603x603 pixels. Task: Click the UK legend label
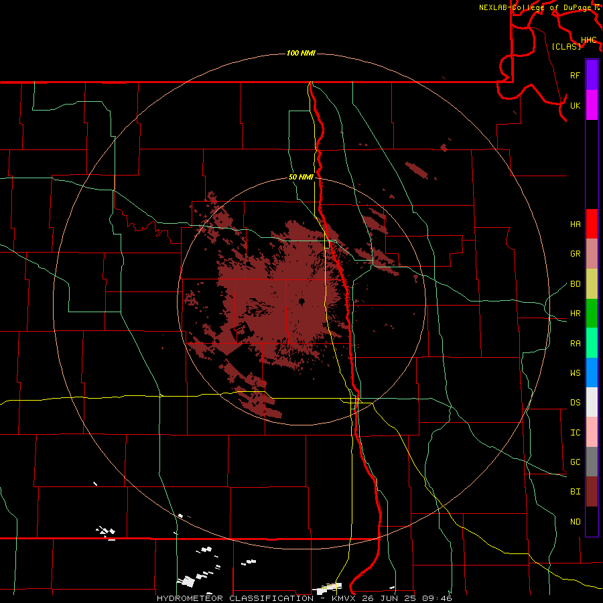pos(576,105)
